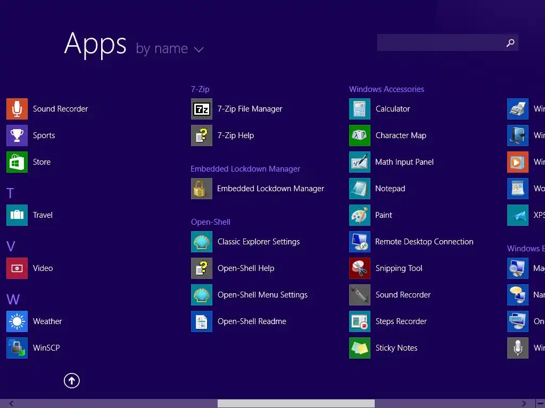Launch the Magnifier icon in the partially visible right-hand column
545x408 pixels.
pos(518,268)
